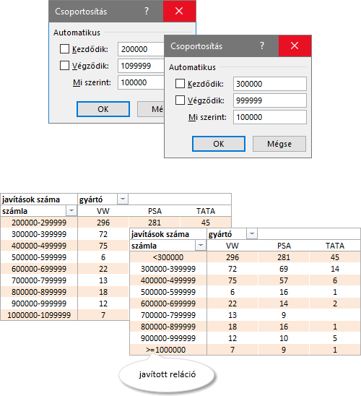Open számla filter dropdown in left pivot table
This screenshot has height=396, width=361.
(x=71, y=210)
